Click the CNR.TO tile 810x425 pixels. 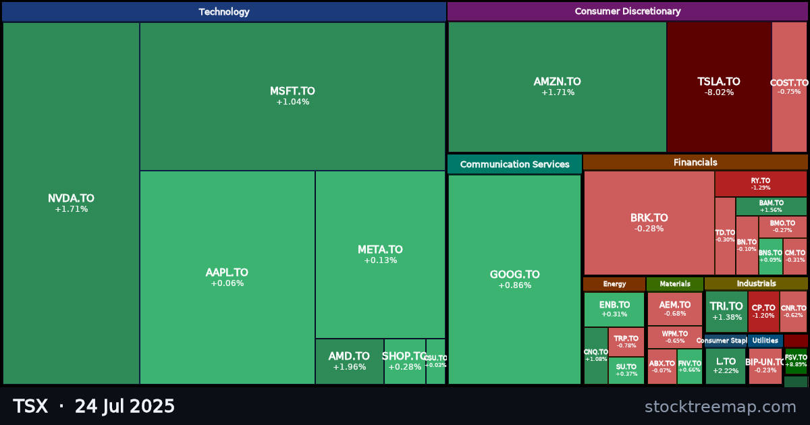click(x=793, y=312)
